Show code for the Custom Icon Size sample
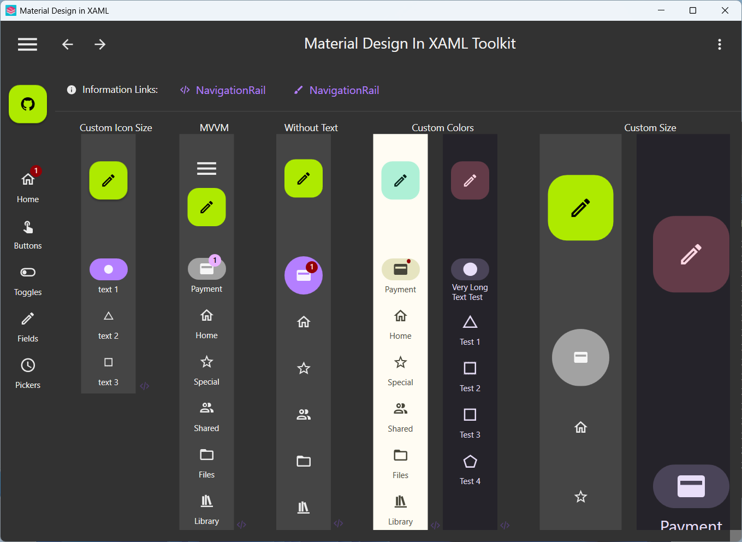Screen dimensions: 742x542 point(145,386)
